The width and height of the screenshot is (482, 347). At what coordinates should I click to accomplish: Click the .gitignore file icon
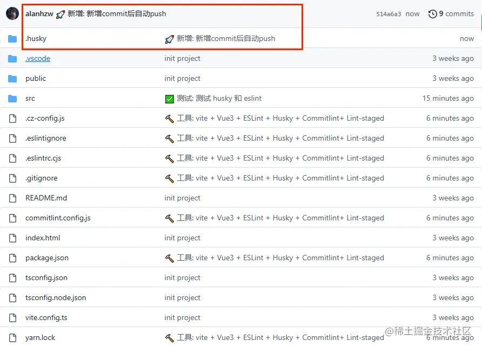click(12, 178)
